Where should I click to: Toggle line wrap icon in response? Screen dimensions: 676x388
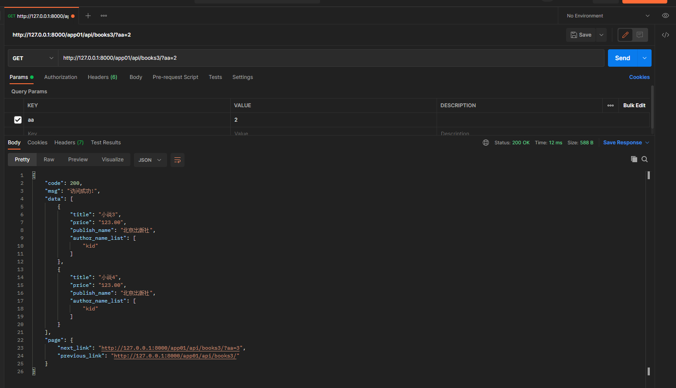pyautogui.click(x=177, y=160)
